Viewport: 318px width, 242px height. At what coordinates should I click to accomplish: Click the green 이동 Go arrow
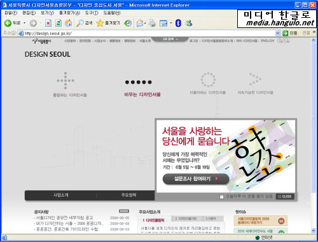point(286,33)
